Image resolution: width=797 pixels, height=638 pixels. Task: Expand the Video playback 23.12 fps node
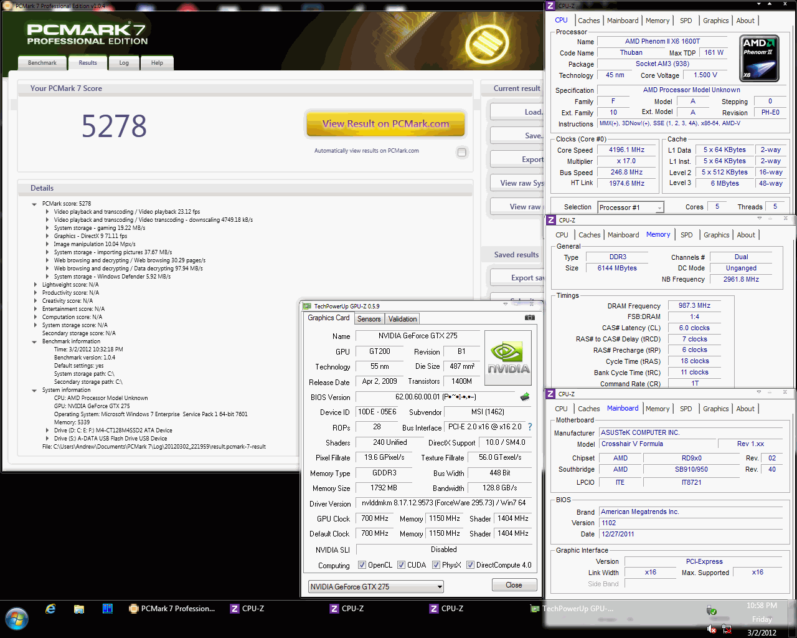pos(47,212)
